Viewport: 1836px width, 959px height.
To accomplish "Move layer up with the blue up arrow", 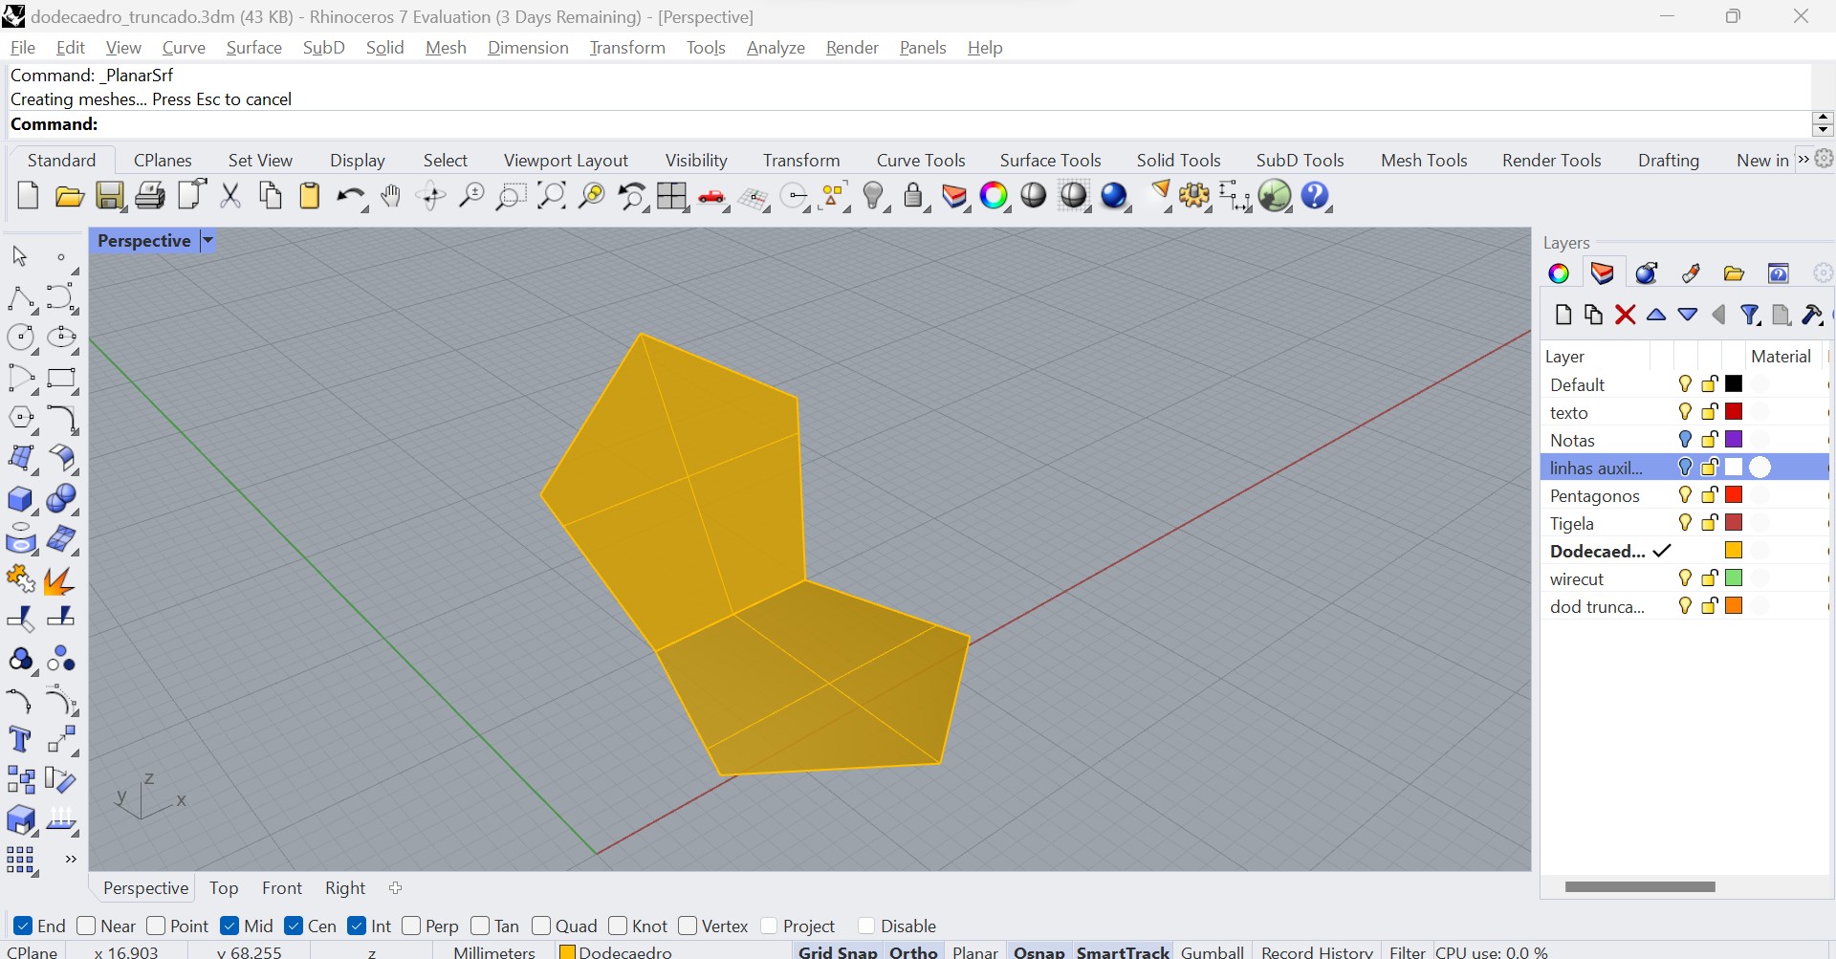I will point(1656,315).
